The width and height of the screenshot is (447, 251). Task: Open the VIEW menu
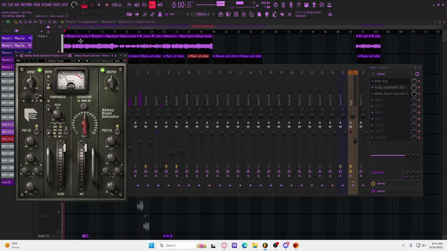(37, 5)
